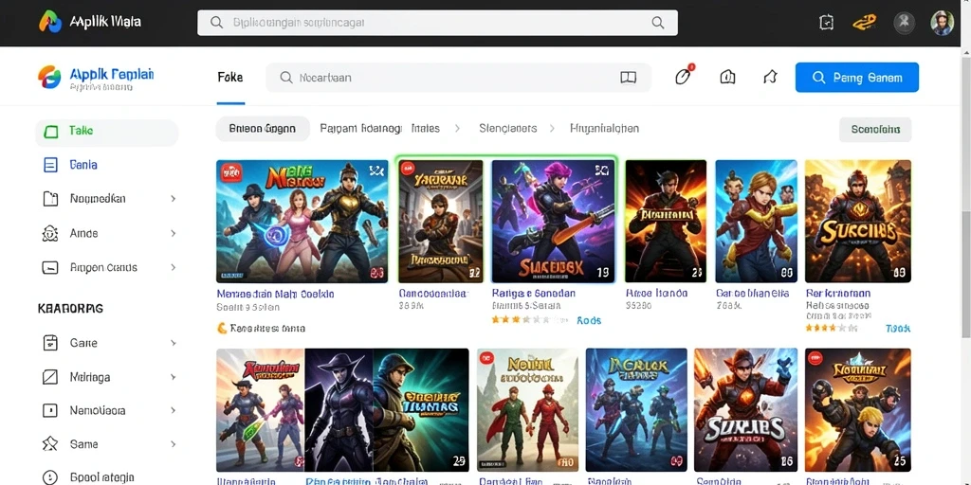This screenshot has height=485, width=971.
Task: Open the Tiack link at far right
Action: click(x=899, y=329)
